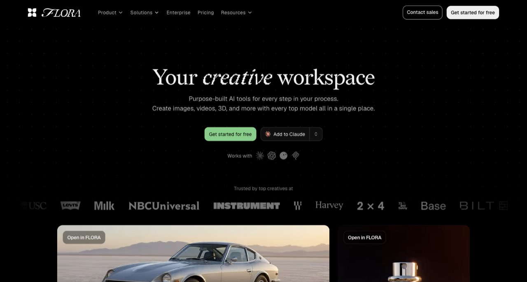
Task: Go to the Pricing page
Action: (205, 13)
